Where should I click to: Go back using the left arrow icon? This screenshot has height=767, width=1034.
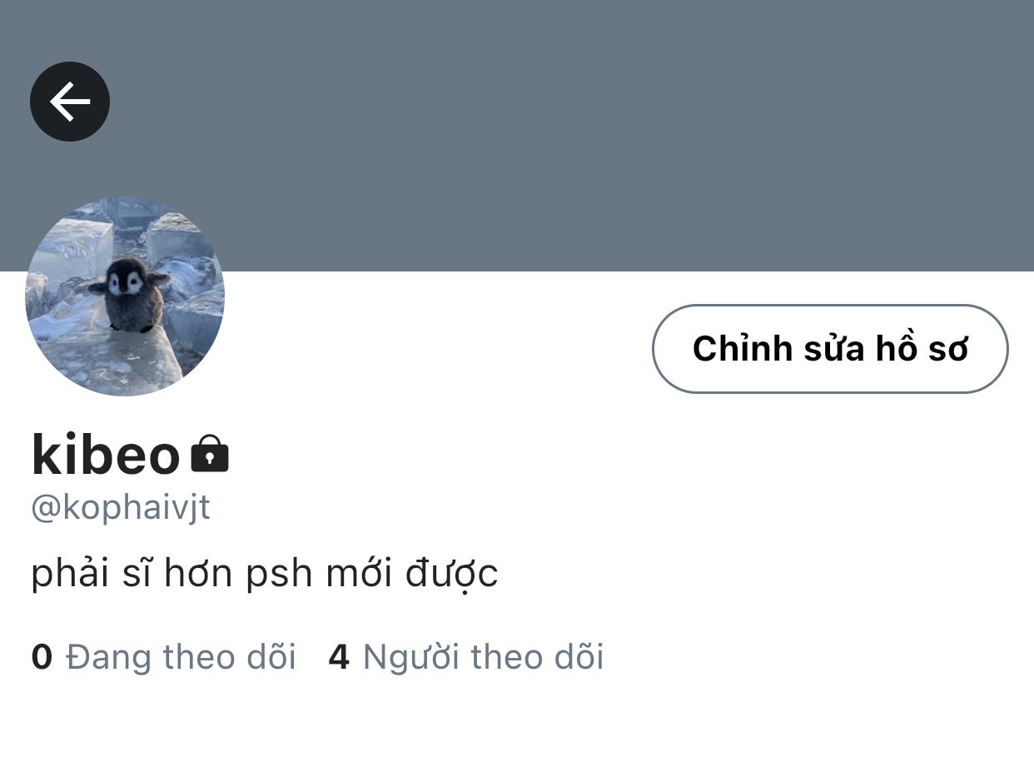coord(70,102)
